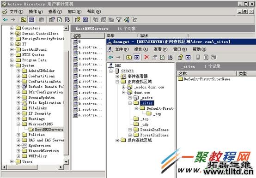Expand DomainDnsZones in DNS tree

pyautogui.click(x=130, y=130)
